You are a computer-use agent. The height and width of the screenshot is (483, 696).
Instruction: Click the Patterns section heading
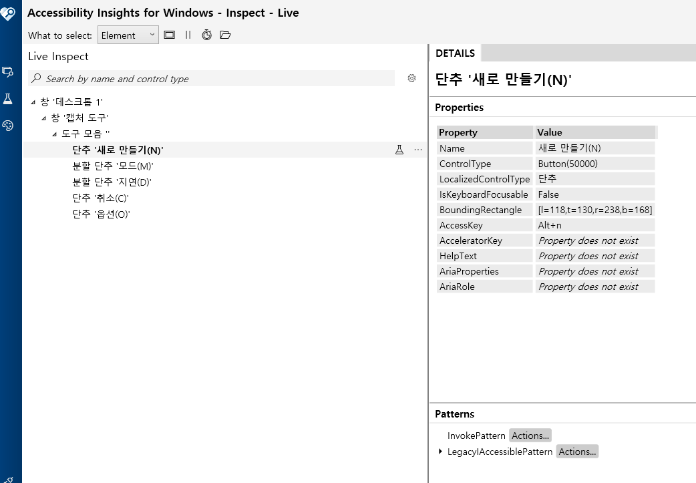click(x=454, y=414)
